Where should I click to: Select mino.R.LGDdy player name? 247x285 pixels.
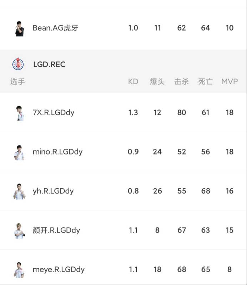coord(58,152)
